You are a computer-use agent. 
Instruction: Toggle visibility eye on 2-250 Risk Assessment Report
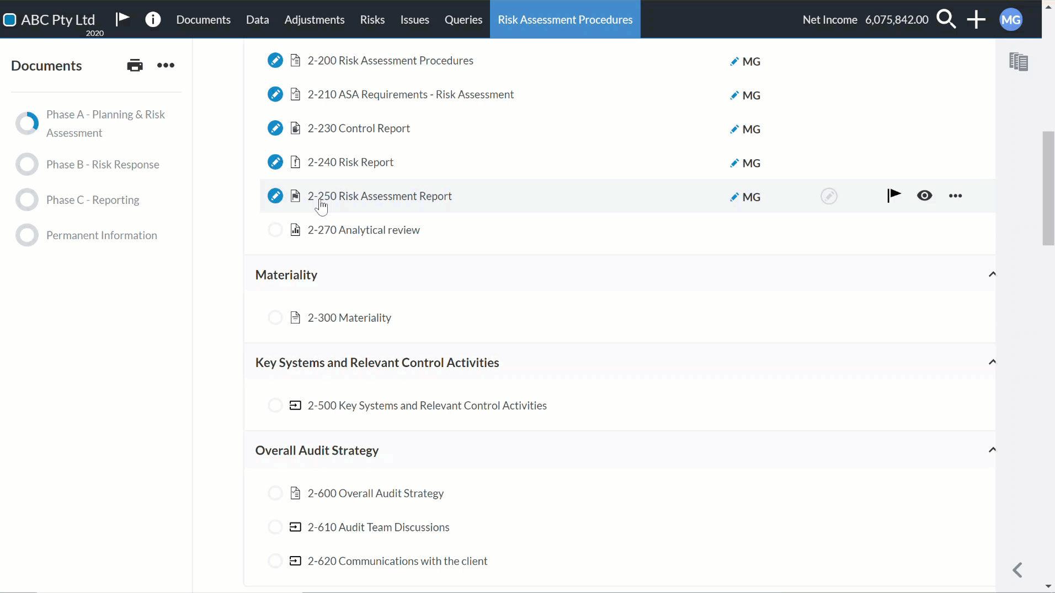tap(925, 196)
